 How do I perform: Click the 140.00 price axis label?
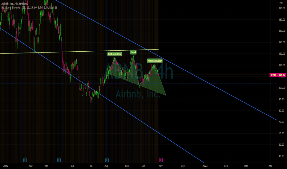click(282, 42)
